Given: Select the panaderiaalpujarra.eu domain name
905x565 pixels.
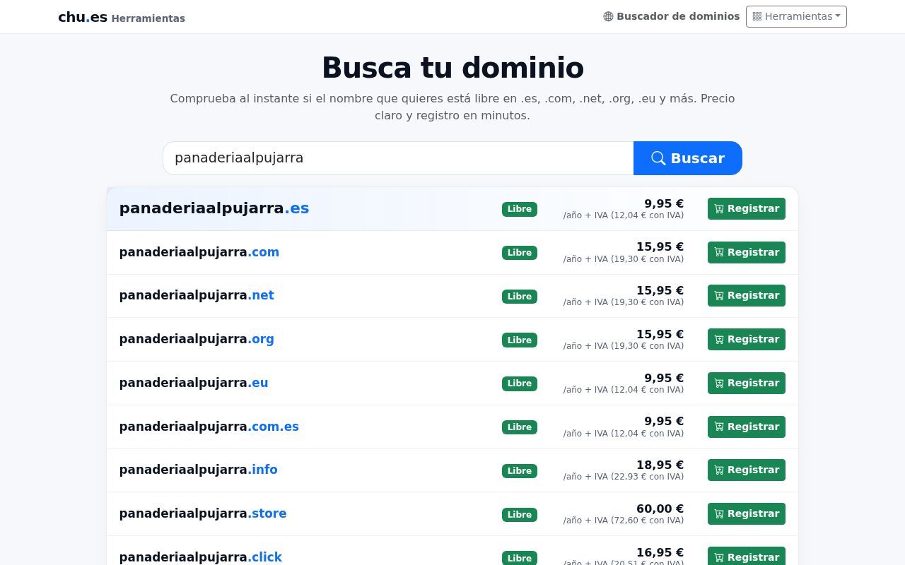Looking at the screenshot, I should click(194, 383).
